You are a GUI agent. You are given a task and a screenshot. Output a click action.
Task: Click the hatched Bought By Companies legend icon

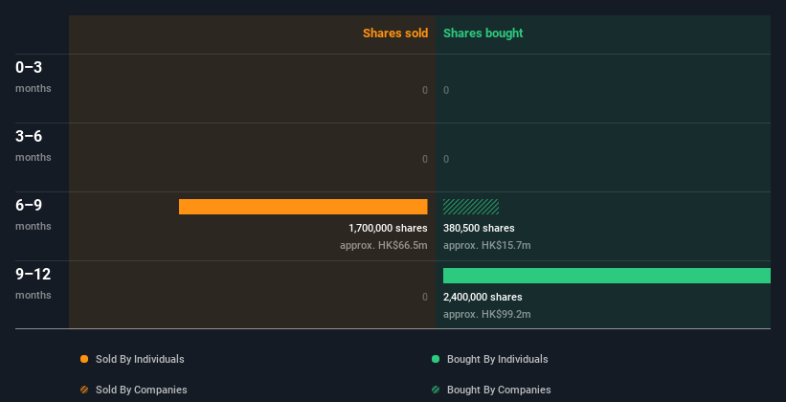click(x=436, y=390)
